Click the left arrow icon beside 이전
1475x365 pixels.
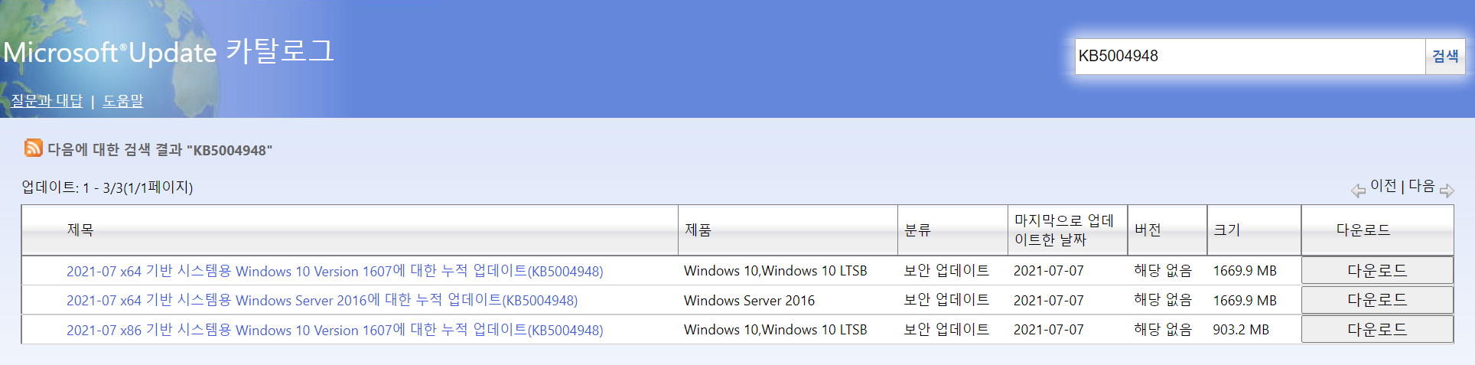coord(1358,191)
